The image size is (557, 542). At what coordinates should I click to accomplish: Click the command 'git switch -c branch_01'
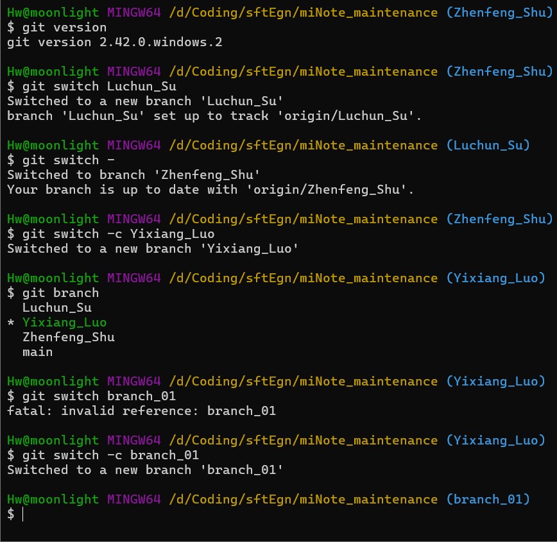coord(103,455)
